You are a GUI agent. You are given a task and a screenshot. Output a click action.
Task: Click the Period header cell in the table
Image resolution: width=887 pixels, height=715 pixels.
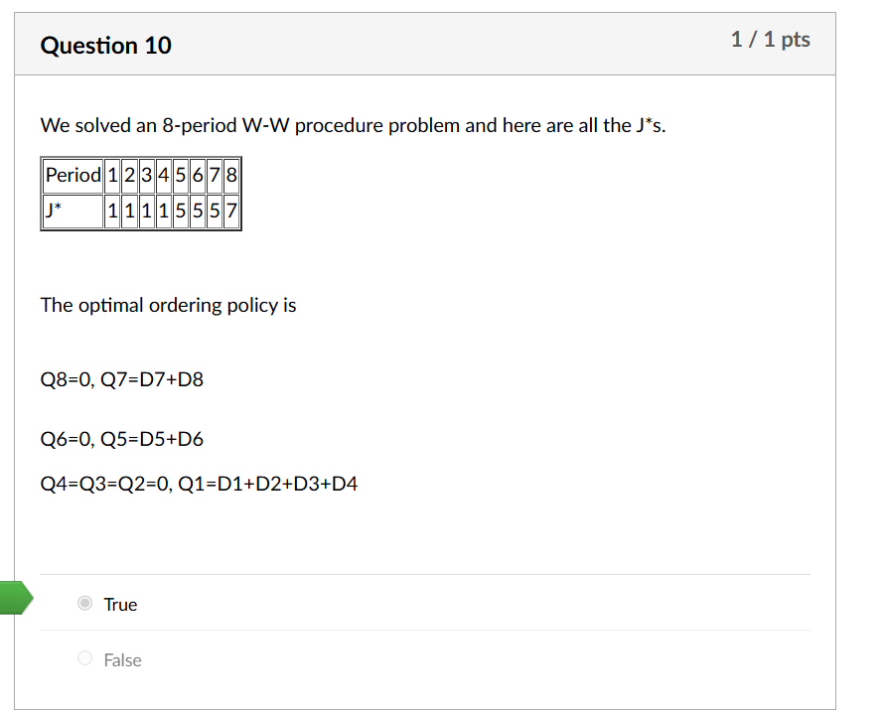(72, 176)
